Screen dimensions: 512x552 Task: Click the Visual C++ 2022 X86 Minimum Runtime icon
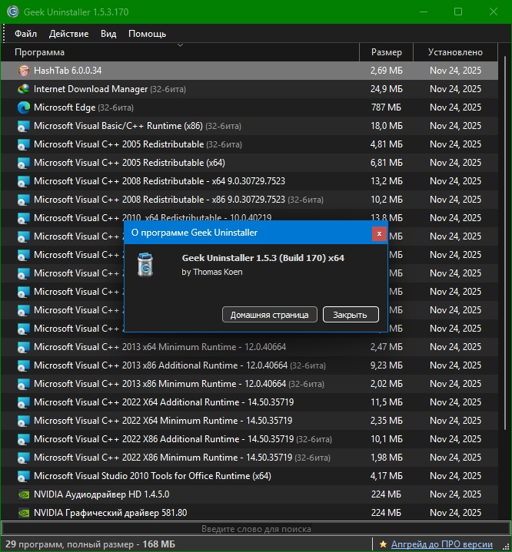(24, 458)
